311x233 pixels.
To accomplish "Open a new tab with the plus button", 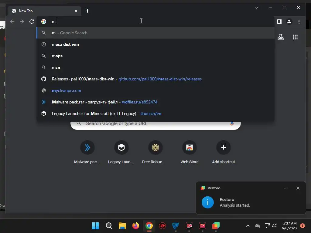I will (87, 11).
